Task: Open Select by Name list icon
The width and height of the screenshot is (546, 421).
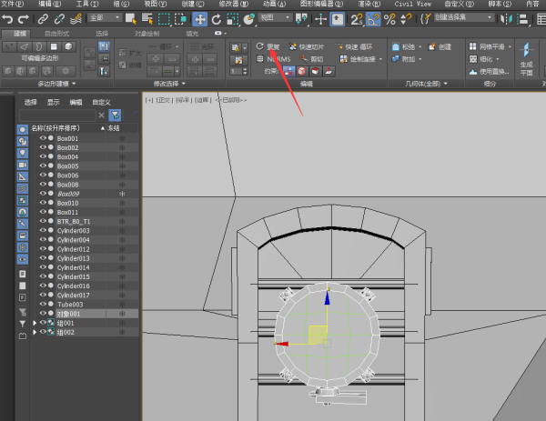Action: 147,19
